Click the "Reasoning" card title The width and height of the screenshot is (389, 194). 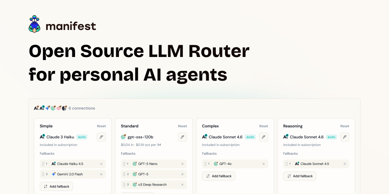pos(293,126)
